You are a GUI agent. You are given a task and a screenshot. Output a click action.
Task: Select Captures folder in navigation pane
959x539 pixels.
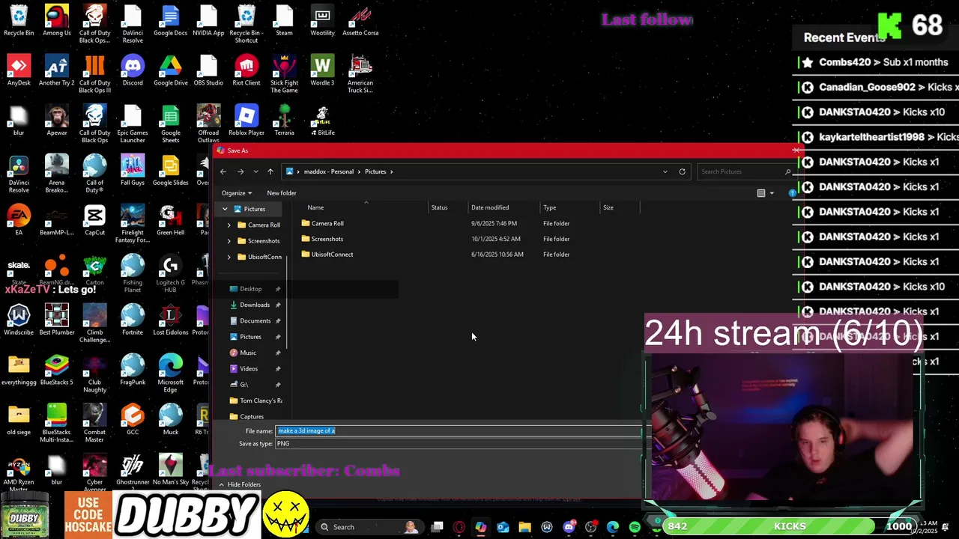tap(252, 417)
